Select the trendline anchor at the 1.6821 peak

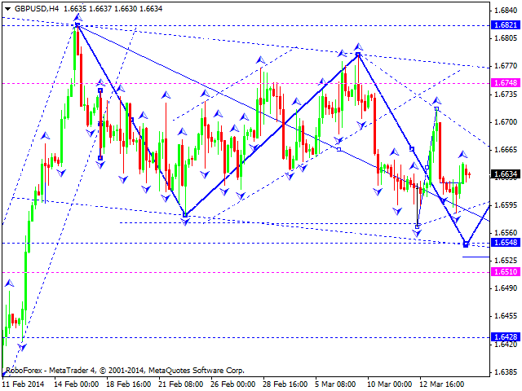(77, 25)
